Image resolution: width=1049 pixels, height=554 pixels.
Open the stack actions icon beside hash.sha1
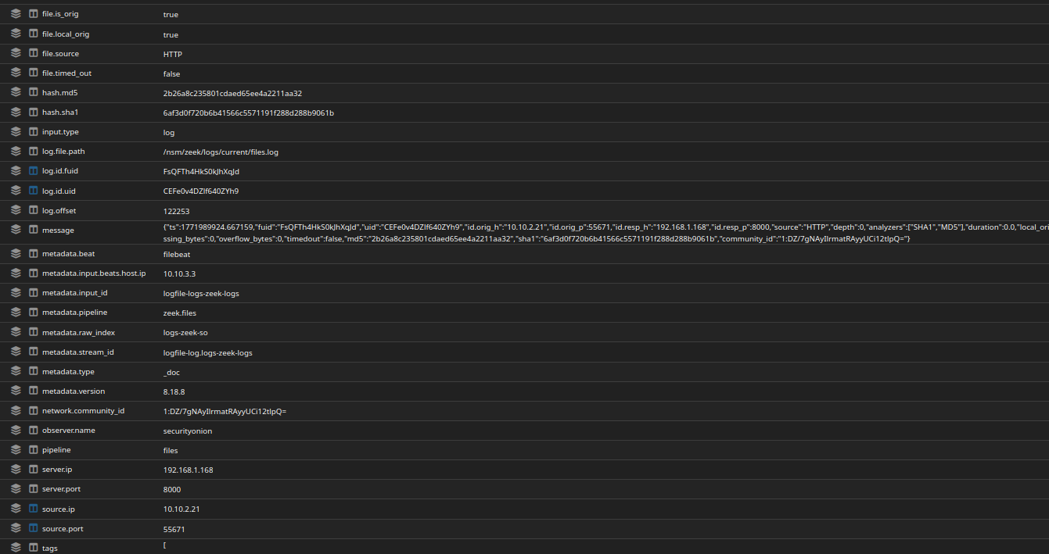[x=16, y=113]
